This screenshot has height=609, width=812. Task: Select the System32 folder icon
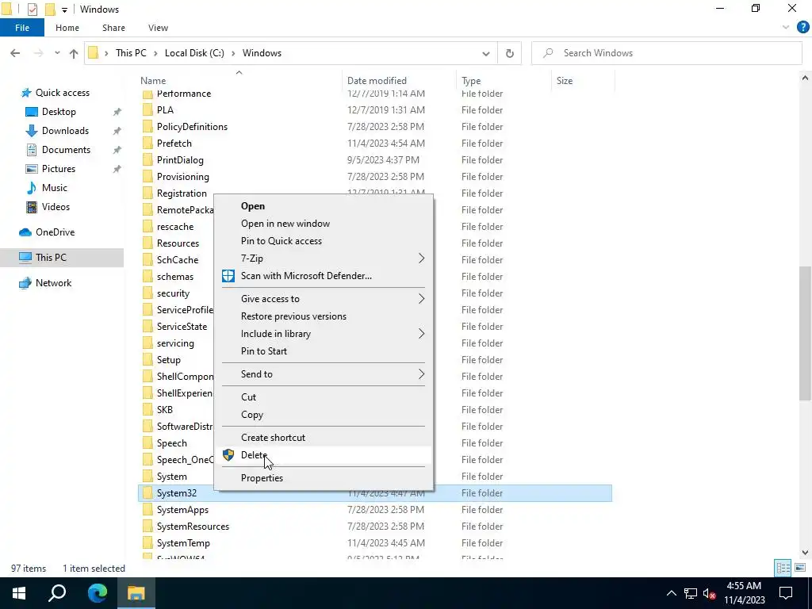click(147, 493)
